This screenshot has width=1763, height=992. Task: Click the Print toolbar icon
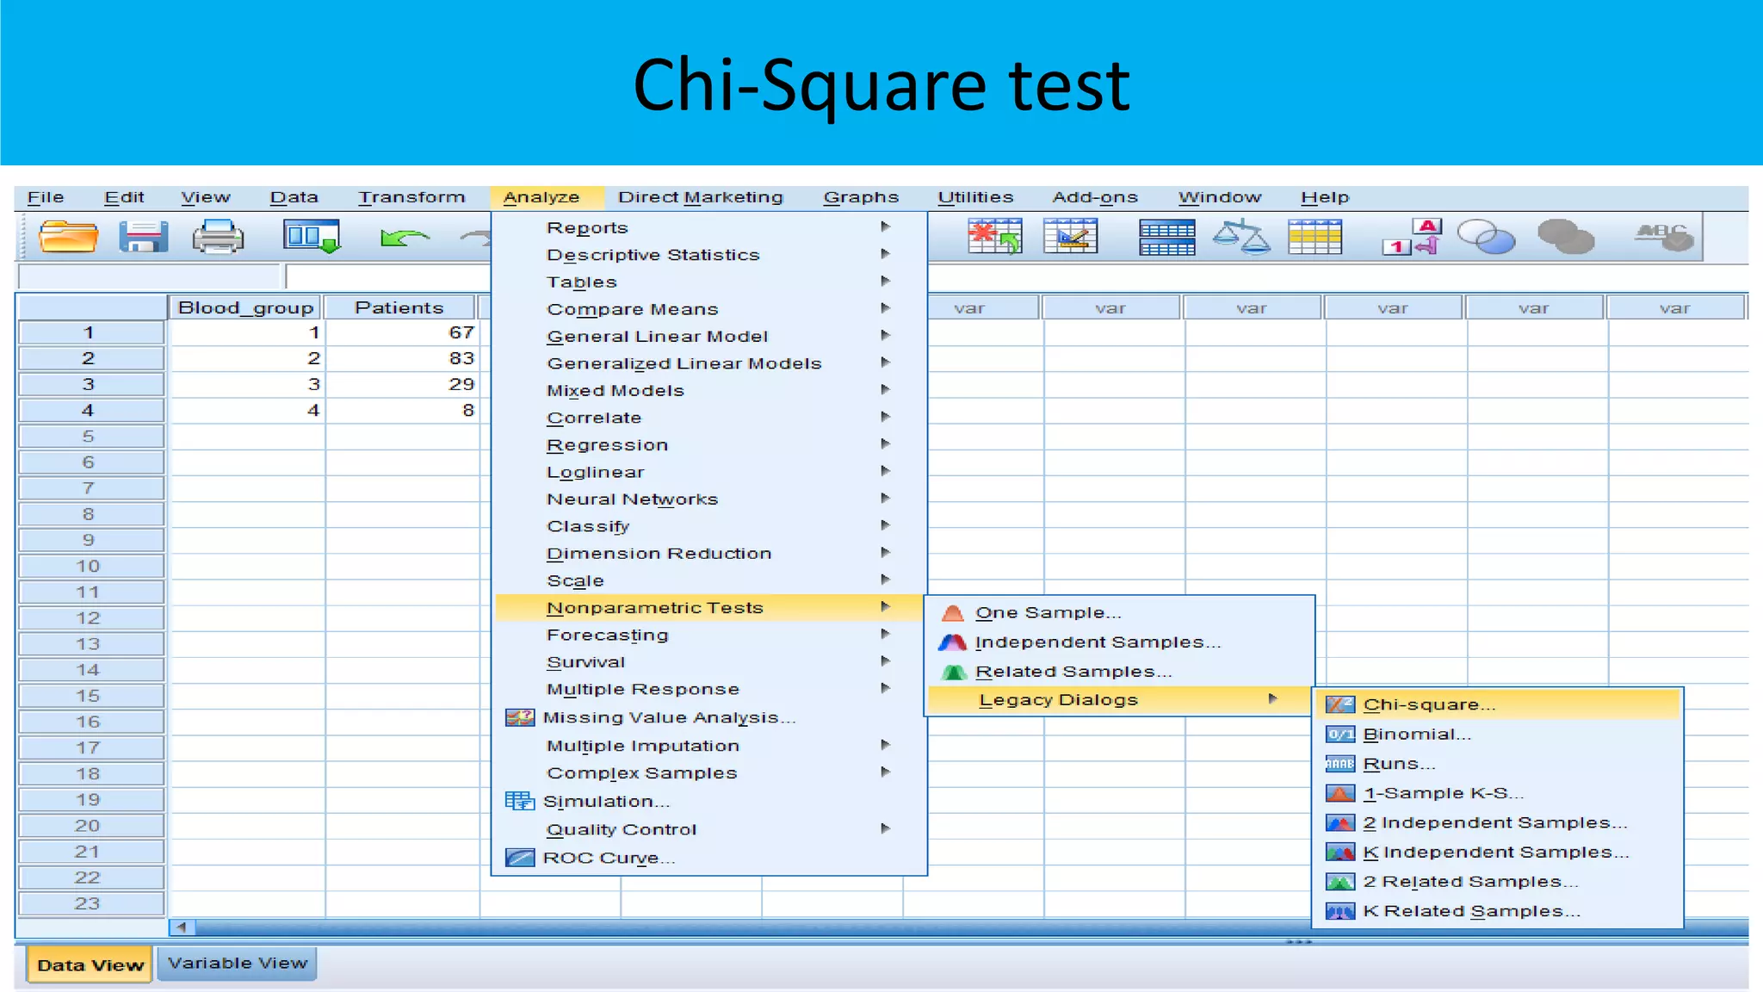click(218, 237)
